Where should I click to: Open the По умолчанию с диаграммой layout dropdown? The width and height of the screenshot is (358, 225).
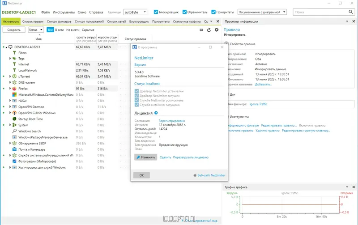click(x=262, y=12)
